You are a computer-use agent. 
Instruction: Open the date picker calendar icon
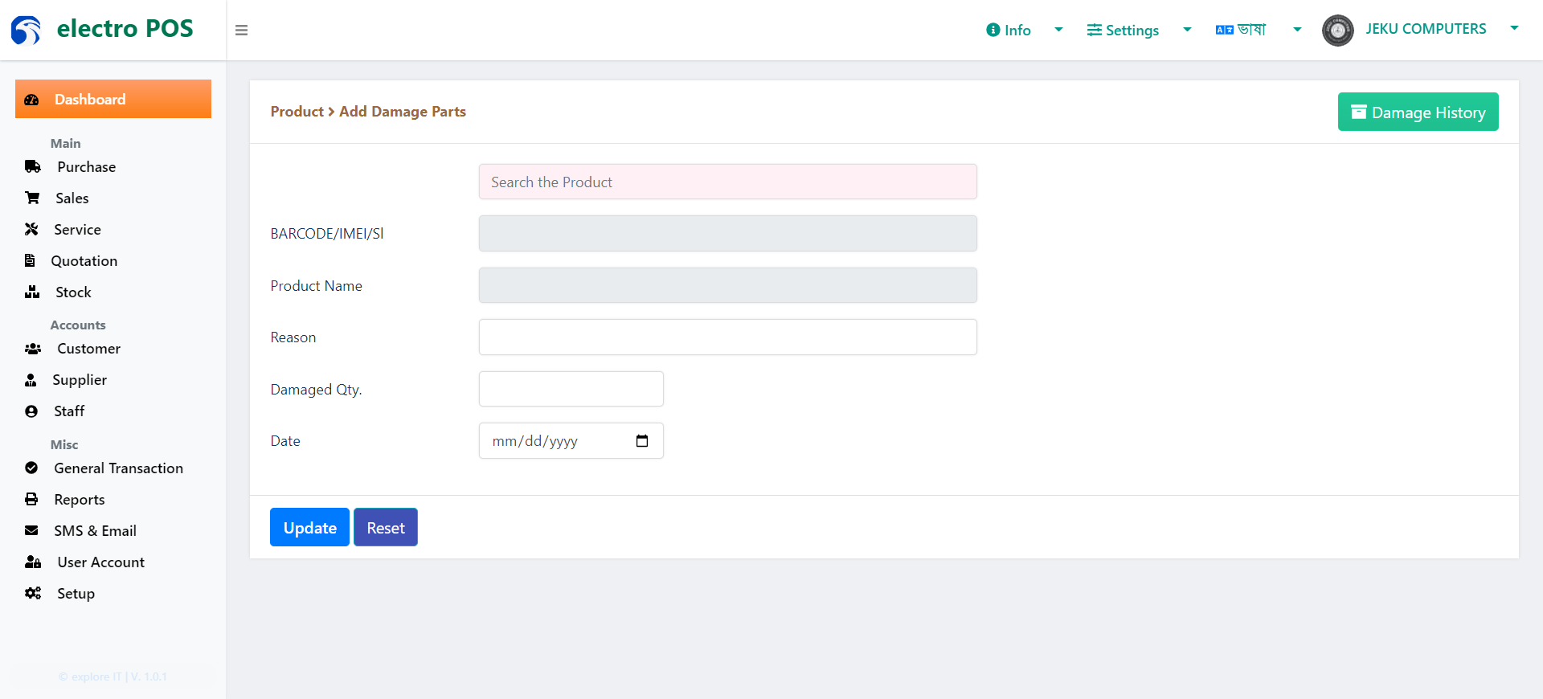coord(642,441)
